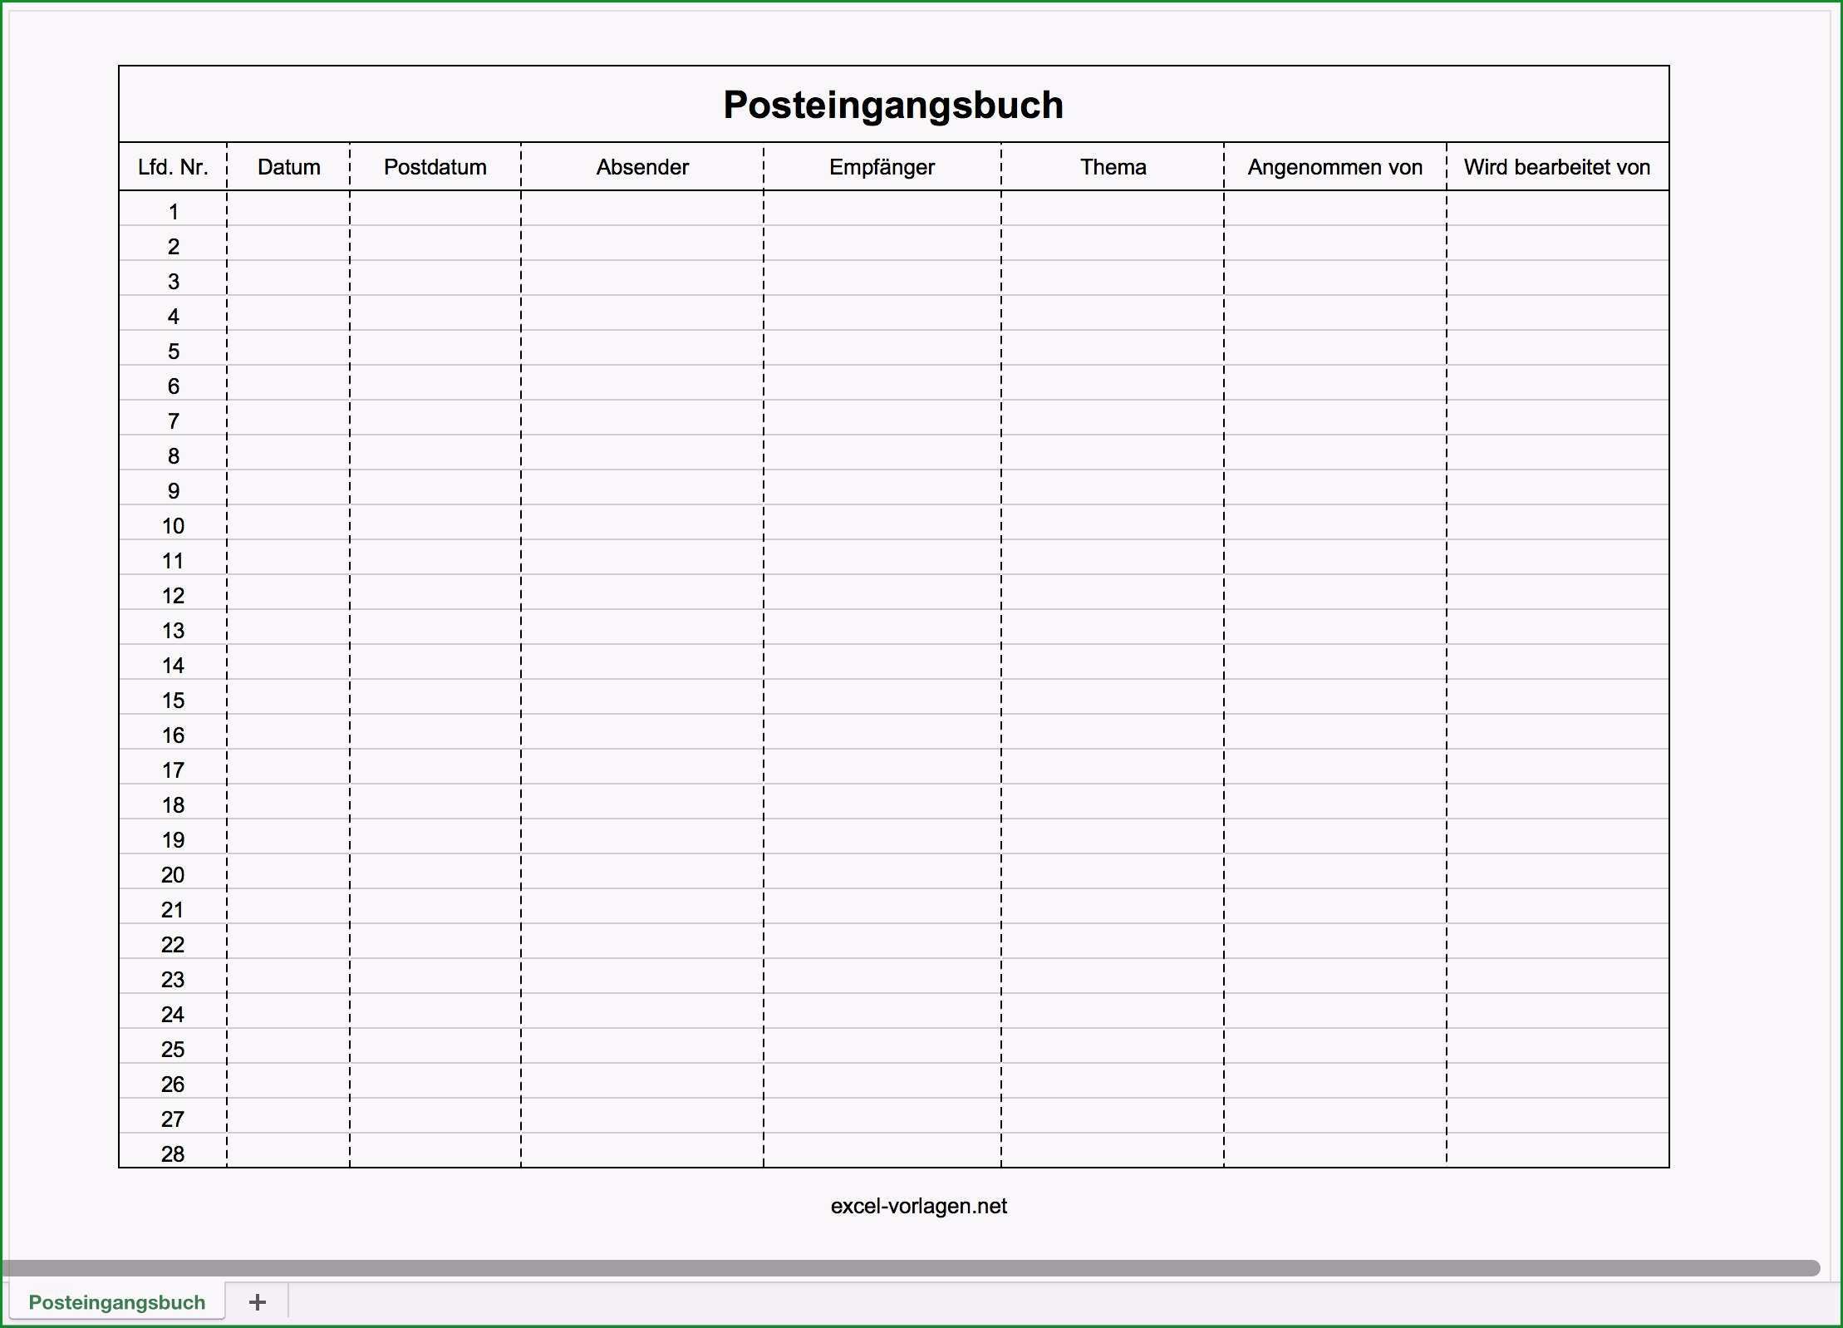Select row number 17 cell

pos(173,767)
